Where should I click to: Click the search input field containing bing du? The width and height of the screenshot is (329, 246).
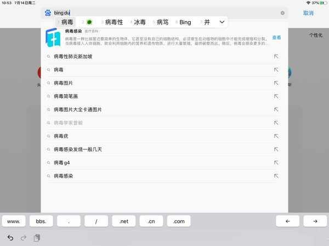tap(164, 13)
